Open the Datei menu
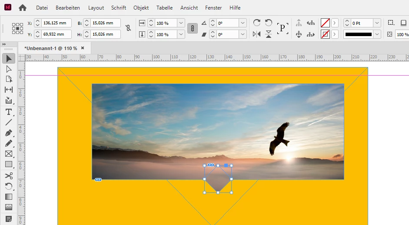 [42, 8]
